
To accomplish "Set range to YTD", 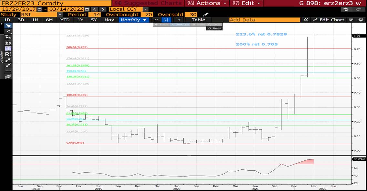I will (65, 20).
